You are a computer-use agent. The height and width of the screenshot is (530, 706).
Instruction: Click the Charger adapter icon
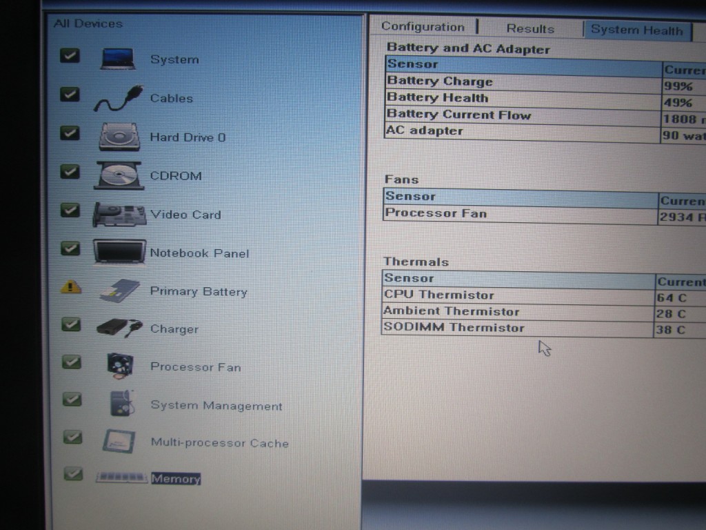[x=119, y=328]
